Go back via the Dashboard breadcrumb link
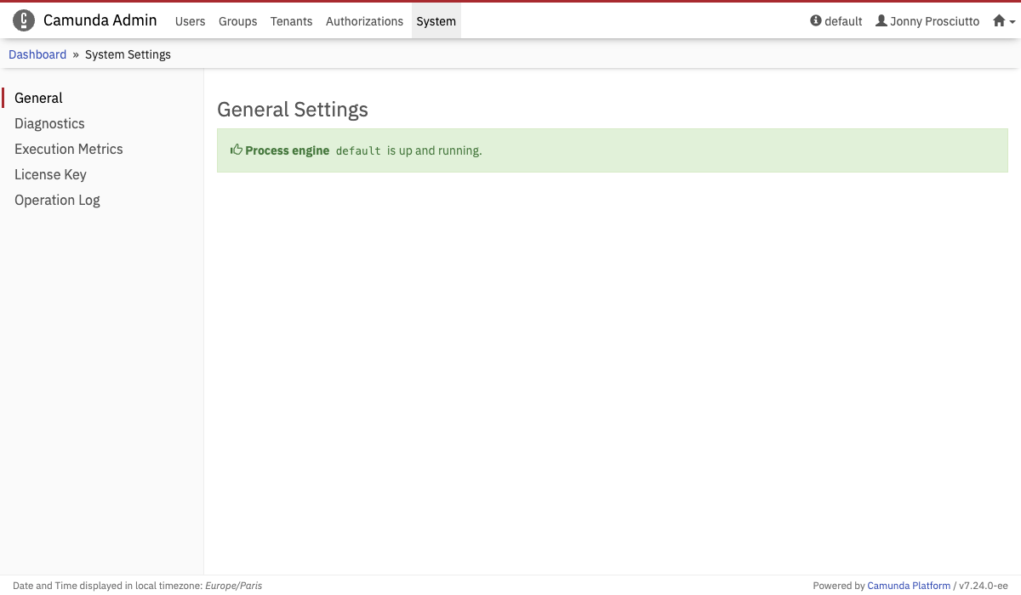 pyautogui.click(x=37, y=54)
